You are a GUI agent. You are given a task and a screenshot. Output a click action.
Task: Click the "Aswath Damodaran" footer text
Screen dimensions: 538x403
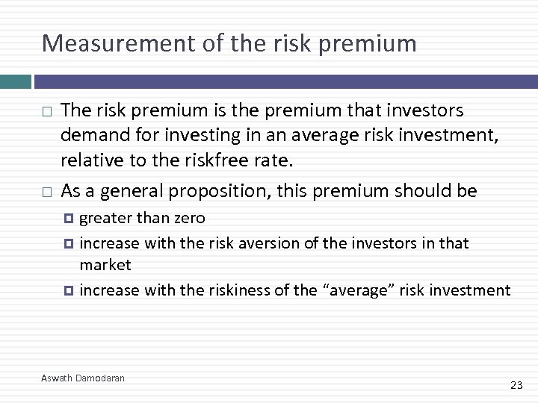[83, 378]
